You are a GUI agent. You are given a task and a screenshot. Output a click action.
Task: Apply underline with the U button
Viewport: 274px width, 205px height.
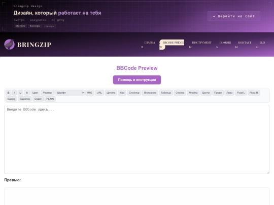[20, 93]
